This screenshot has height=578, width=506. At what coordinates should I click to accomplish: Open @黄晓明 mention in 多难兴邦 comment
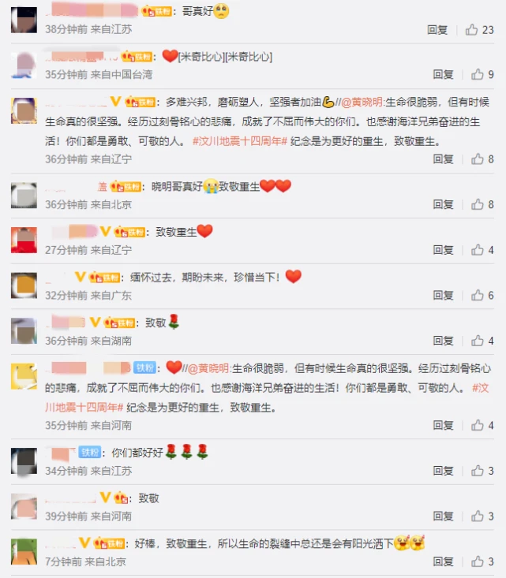(x=362, y=102)
